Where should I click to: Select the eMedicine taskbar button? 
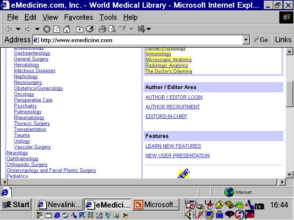tap(108, 205)
